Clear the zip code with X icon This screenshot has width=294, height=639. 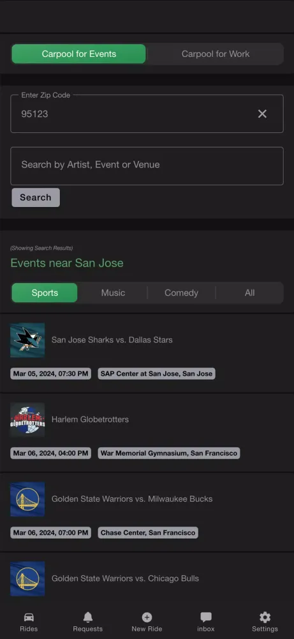[262, 114]
